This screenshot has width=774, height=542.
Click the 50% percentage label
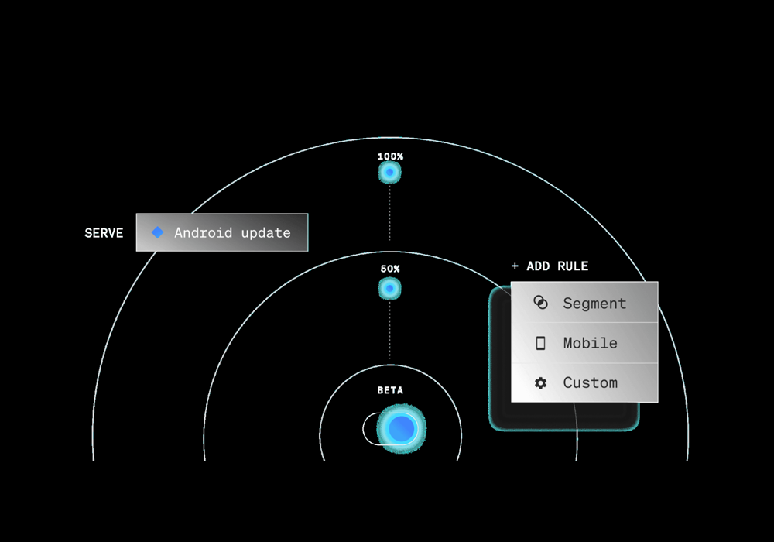pyautogui.click(x=390, y=269)
